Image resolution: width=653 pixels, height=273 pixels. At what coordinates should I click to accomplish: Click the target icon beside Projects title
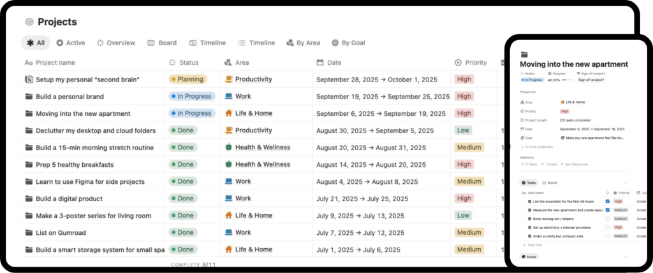(x=29, y=22)
